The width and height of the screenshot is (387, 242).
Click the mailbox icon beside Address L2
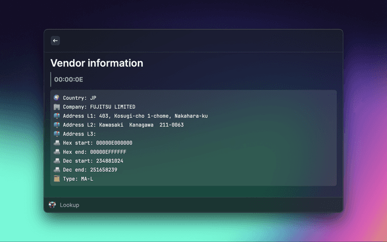(56, 125)
